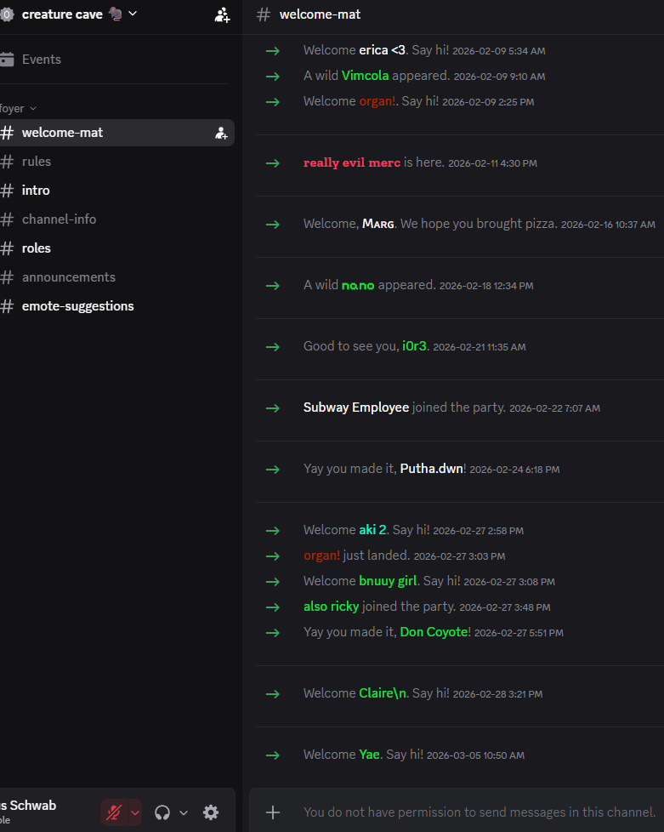
Task: Open User Settings gear icon
Action: [x=211, y=812]
